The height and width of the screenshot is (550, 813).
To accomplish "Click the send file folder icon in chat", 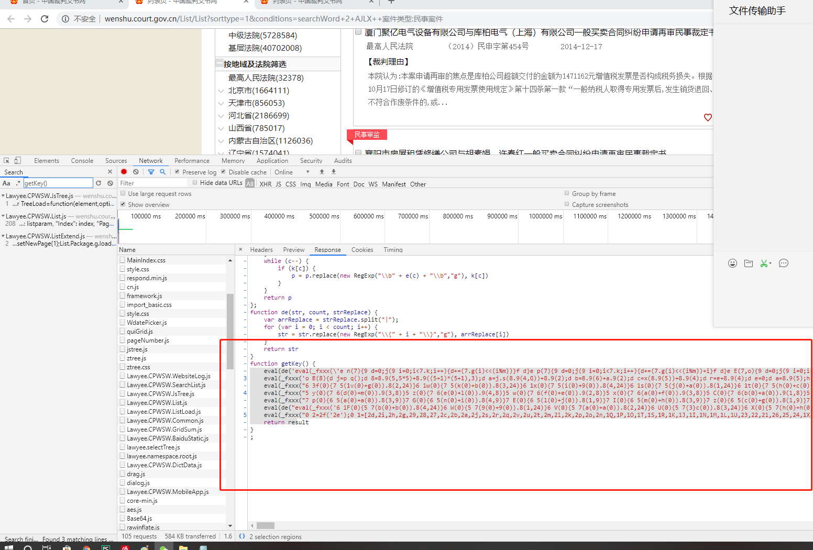I will 749,263.
